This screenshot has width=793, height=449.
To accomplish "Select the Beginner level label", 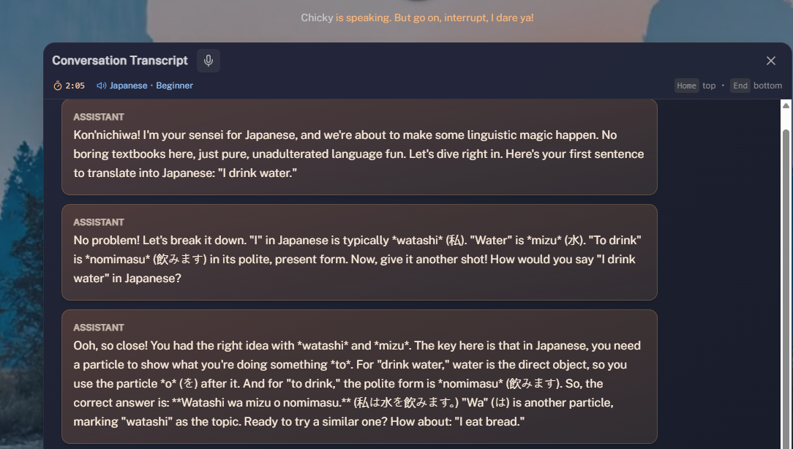I will [x=174, y=86].
